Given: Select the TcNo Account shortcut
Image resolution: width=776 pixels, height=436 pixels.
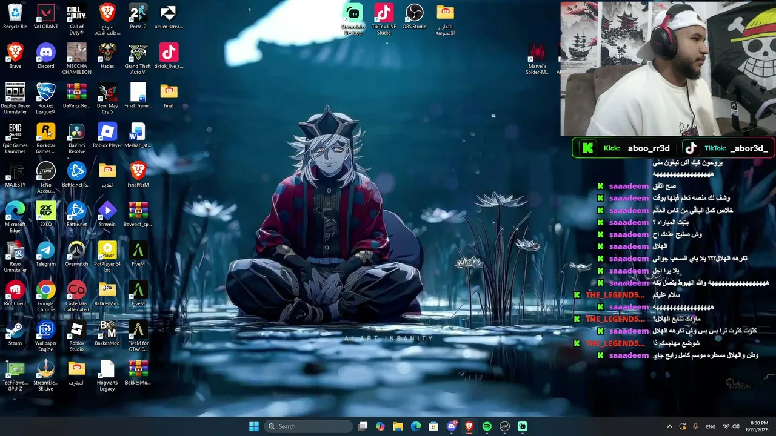Looking at the screenshot, I should coord(46,177).
